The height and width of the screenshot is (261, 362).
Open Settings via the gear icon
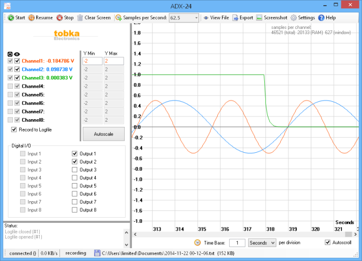pyautogui.click(x=294, y=18)
